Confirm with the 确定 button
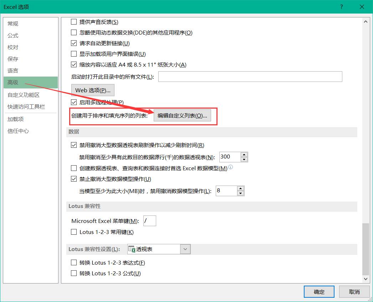 pyautogui.click(x=319, y=292)
